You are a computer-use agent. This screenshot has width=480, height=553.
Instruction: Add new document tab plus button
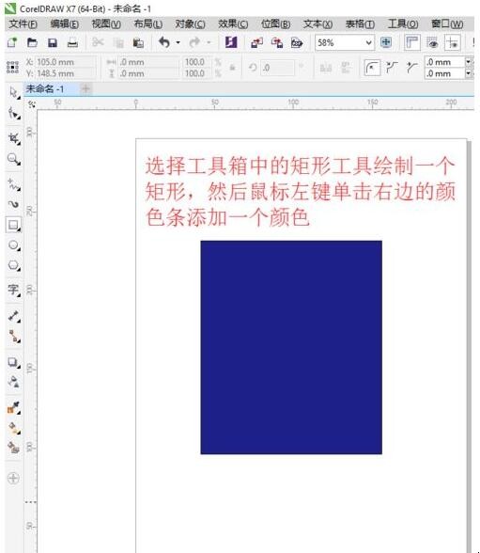85,88
